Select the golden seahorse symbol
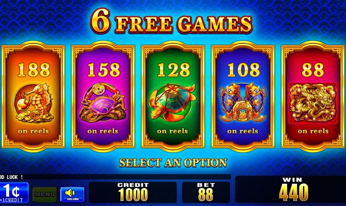The image size is (346, 206). coord(34,103)
